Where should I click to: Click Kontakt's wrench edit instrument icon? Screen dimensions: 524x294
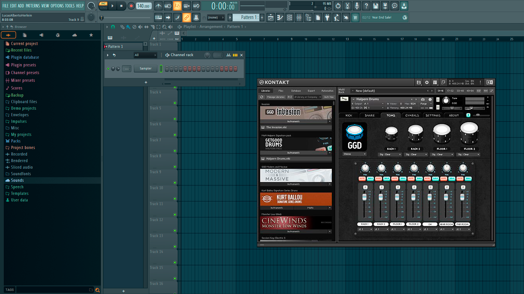(344, 99)
